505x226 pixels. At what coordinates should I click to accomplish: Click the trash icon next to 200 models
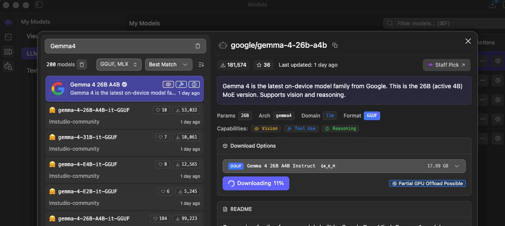81,65
